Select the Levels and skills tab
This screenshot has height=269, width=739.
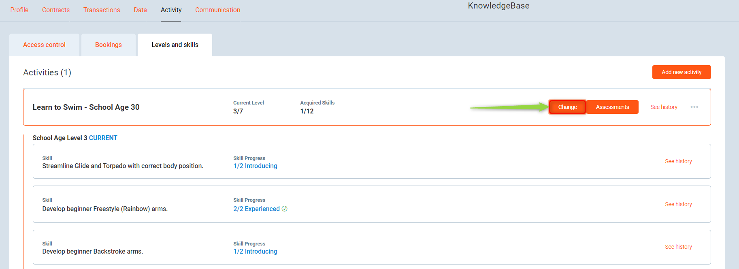[x=175, y=45]
